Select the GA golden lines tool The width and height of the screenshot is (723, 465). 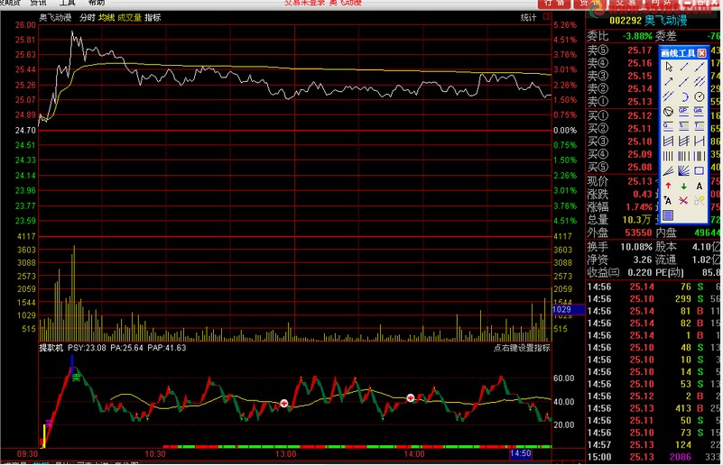tap(699, 111)
